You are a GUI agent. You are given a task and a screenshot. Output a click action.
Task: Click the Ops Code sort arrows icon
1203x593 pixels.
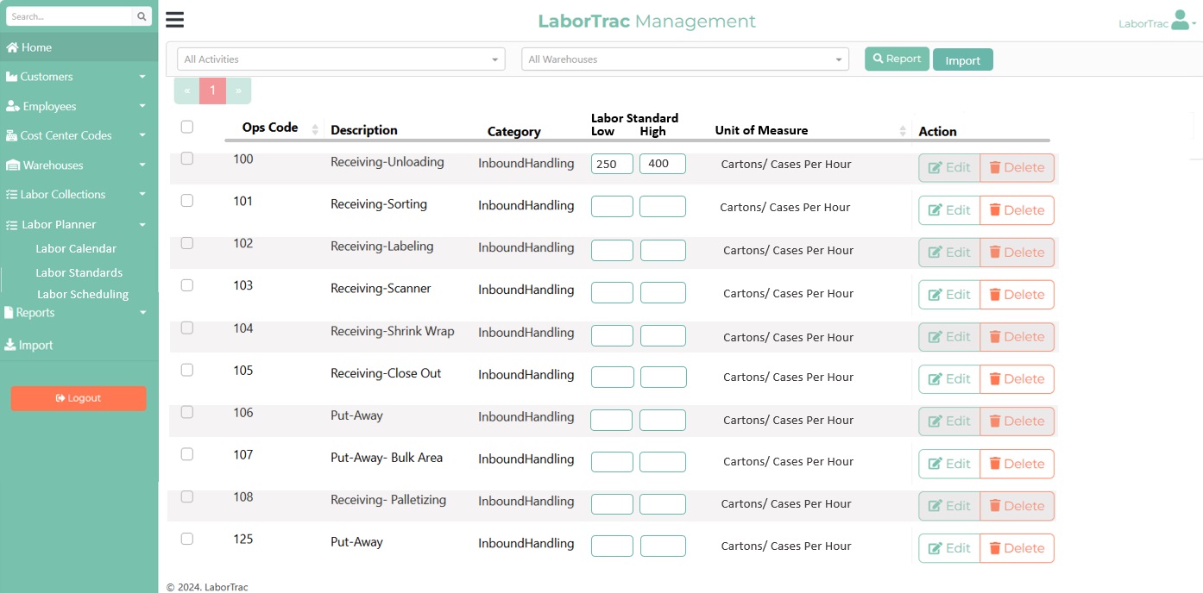[315, 129]
